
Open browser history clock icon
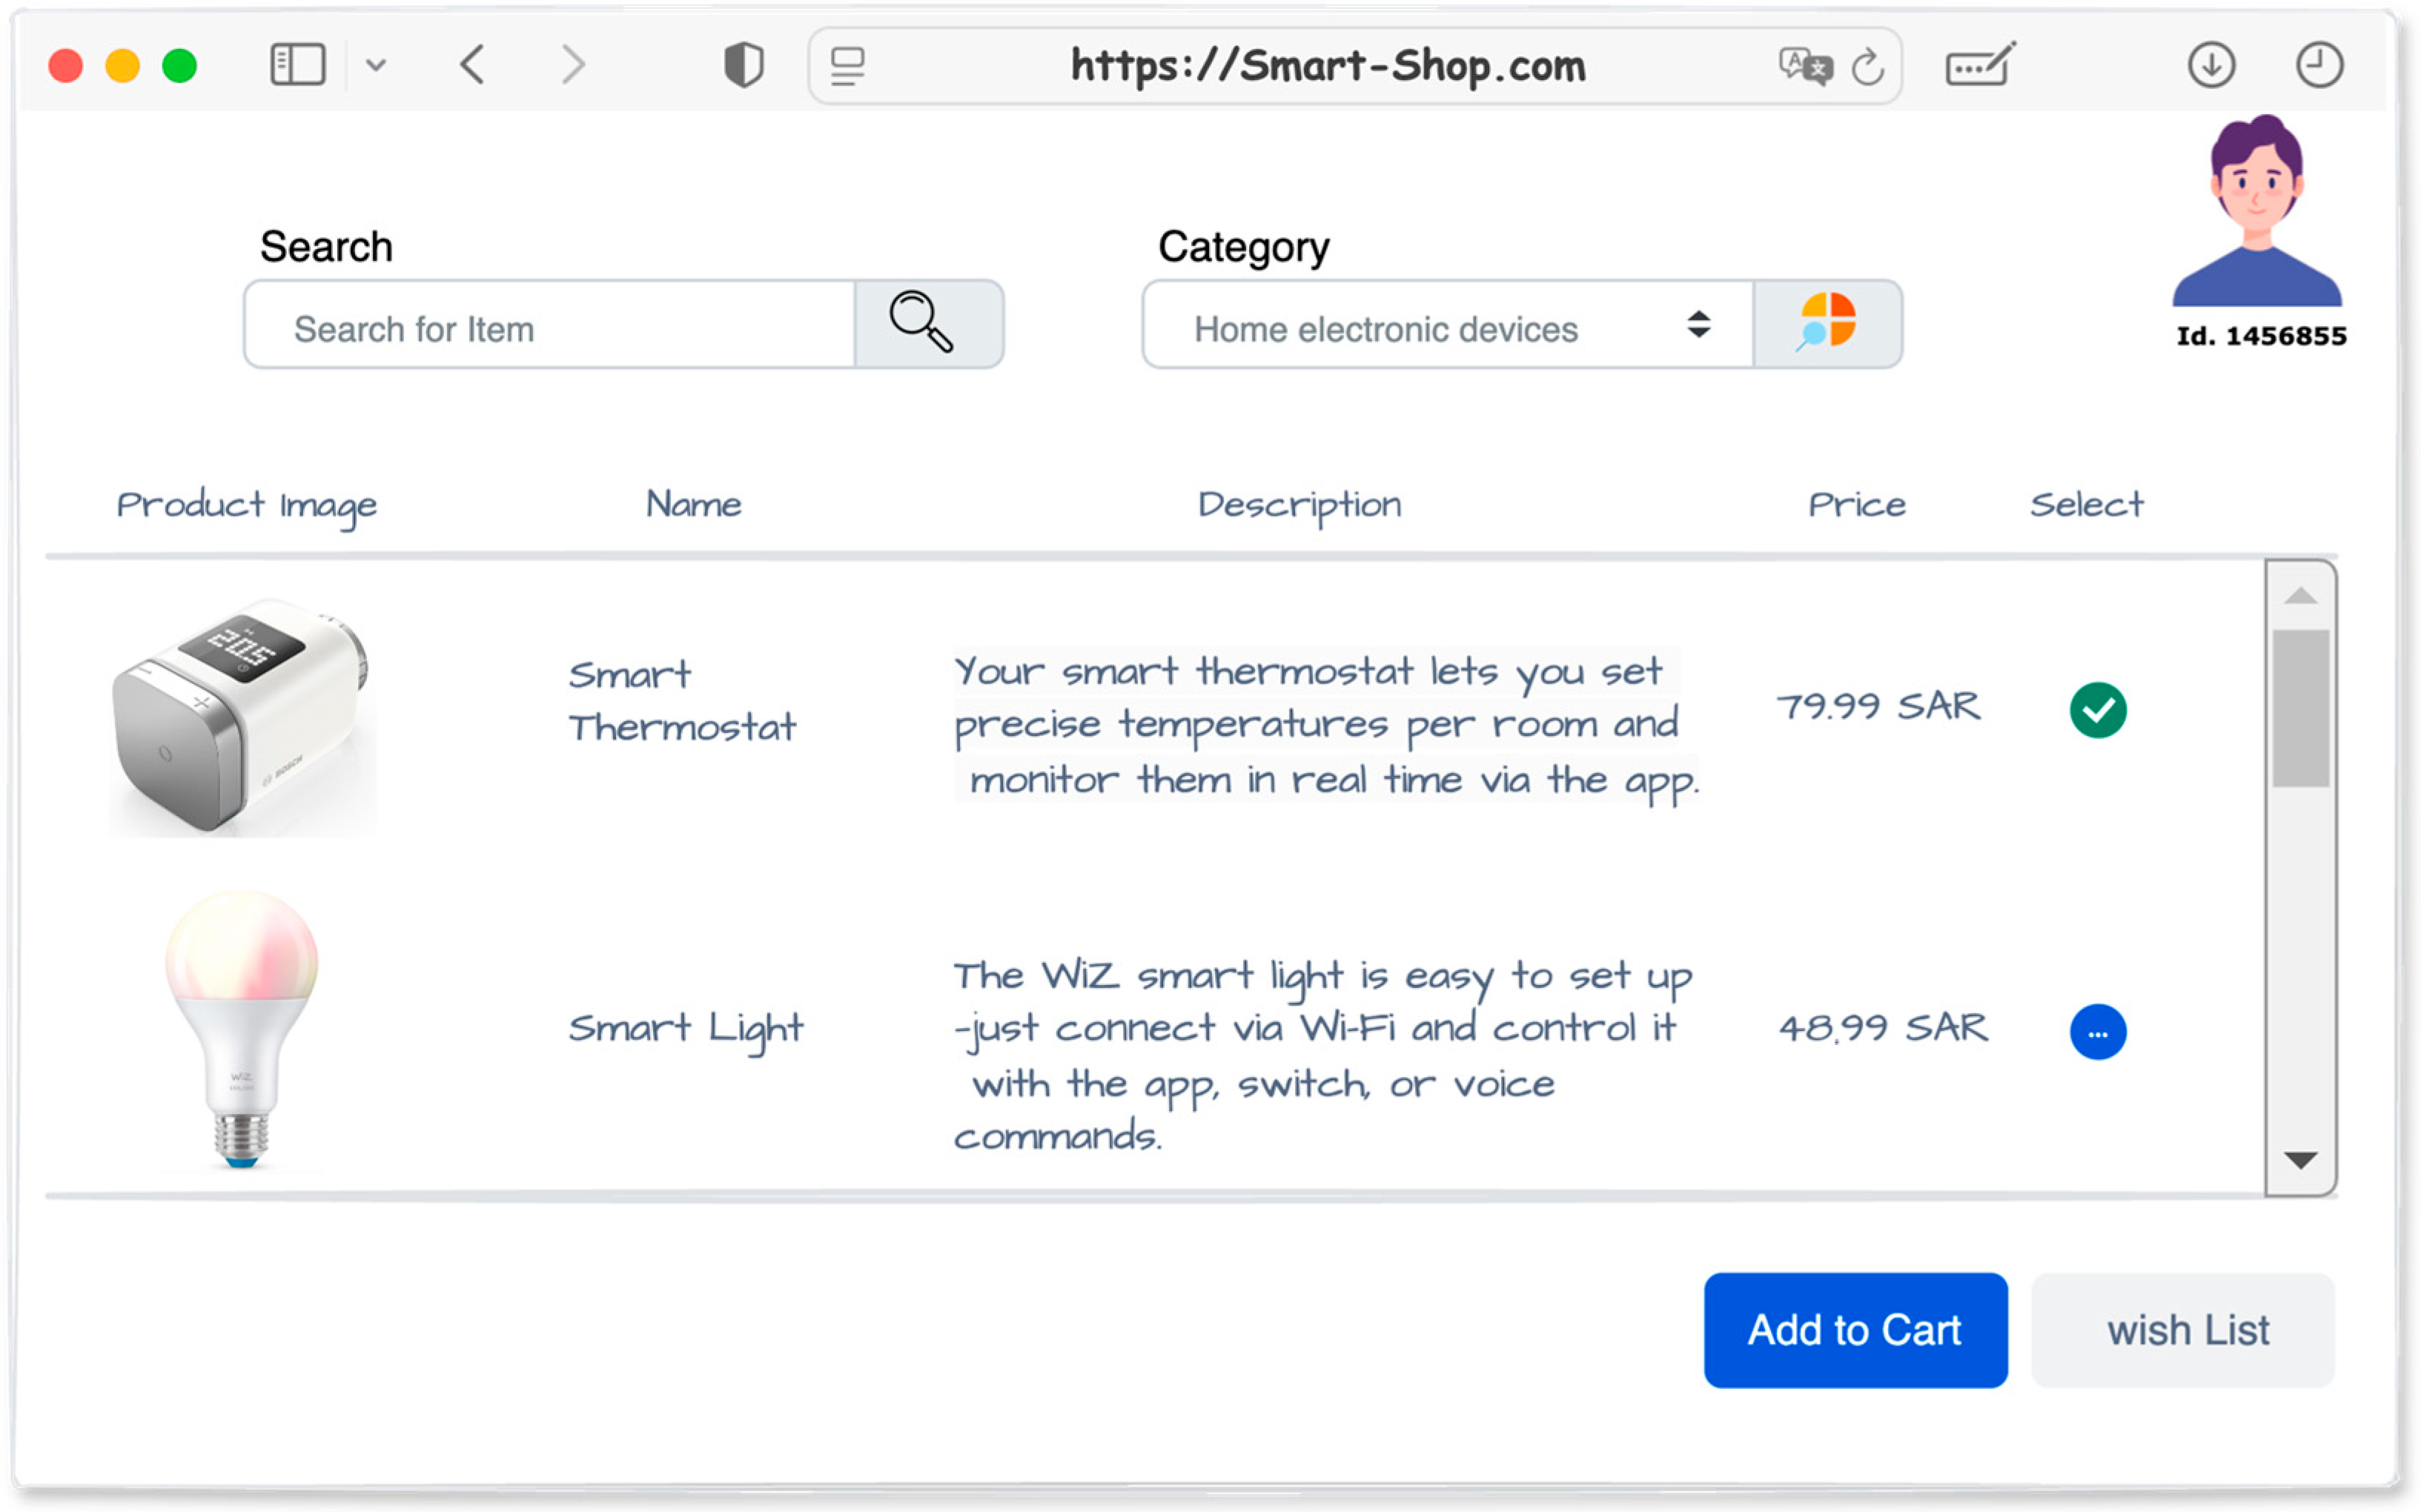[x=2317, y=66]
